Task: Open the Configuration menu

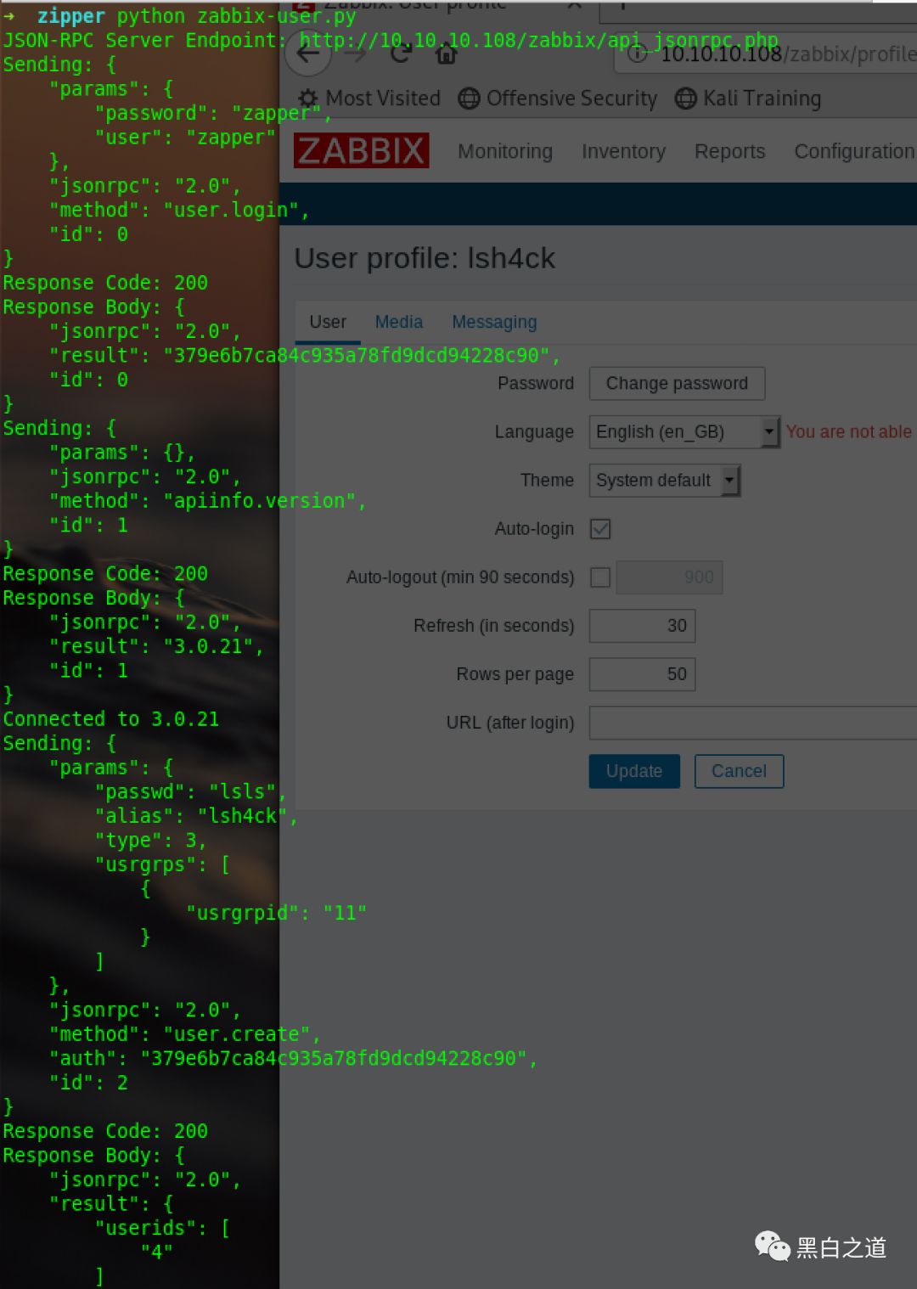Action: click(854, 151)
